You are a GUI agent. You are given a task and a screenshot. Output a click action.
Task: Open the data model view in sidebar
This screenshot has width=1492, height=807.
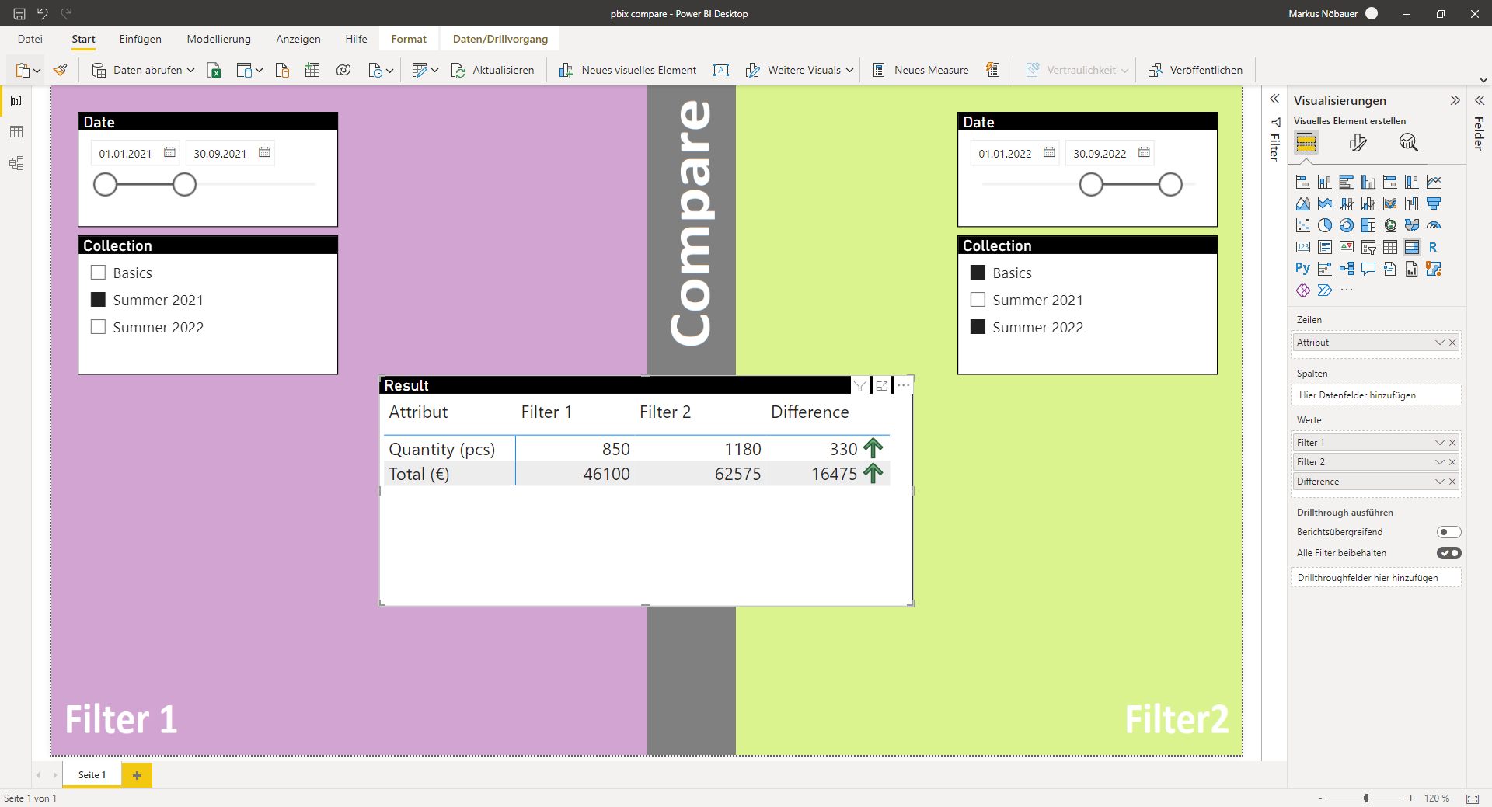tap(16, 163)
